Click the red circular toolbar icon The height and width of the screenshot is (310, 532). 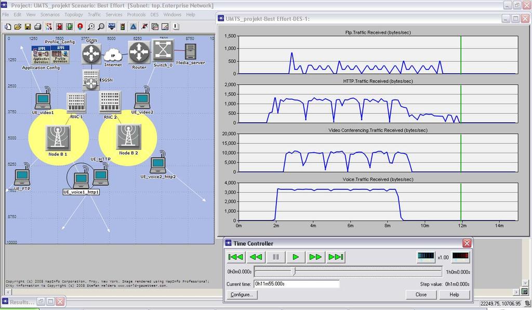coord(80,27)
